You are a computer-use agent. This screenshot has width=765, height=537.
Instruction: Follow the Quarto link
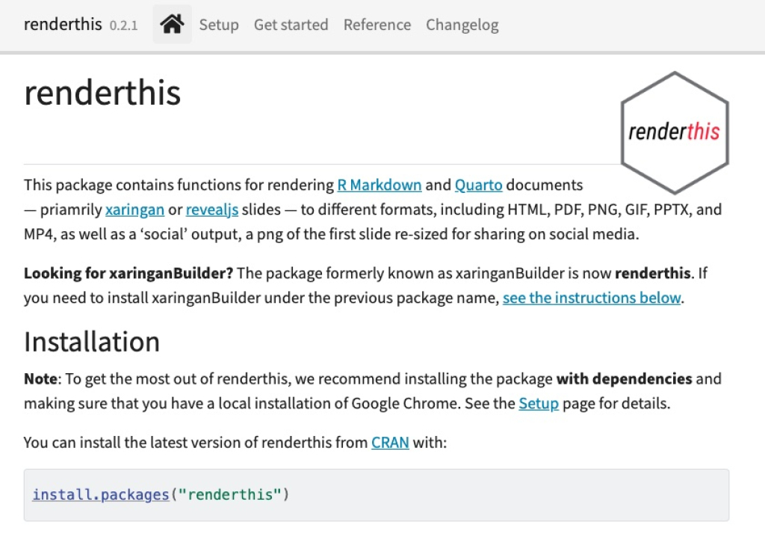[x=478, y=185]
